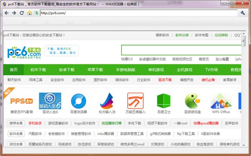Open red 装机必备 category
This screenshot has width=251, height=156.
208,80
